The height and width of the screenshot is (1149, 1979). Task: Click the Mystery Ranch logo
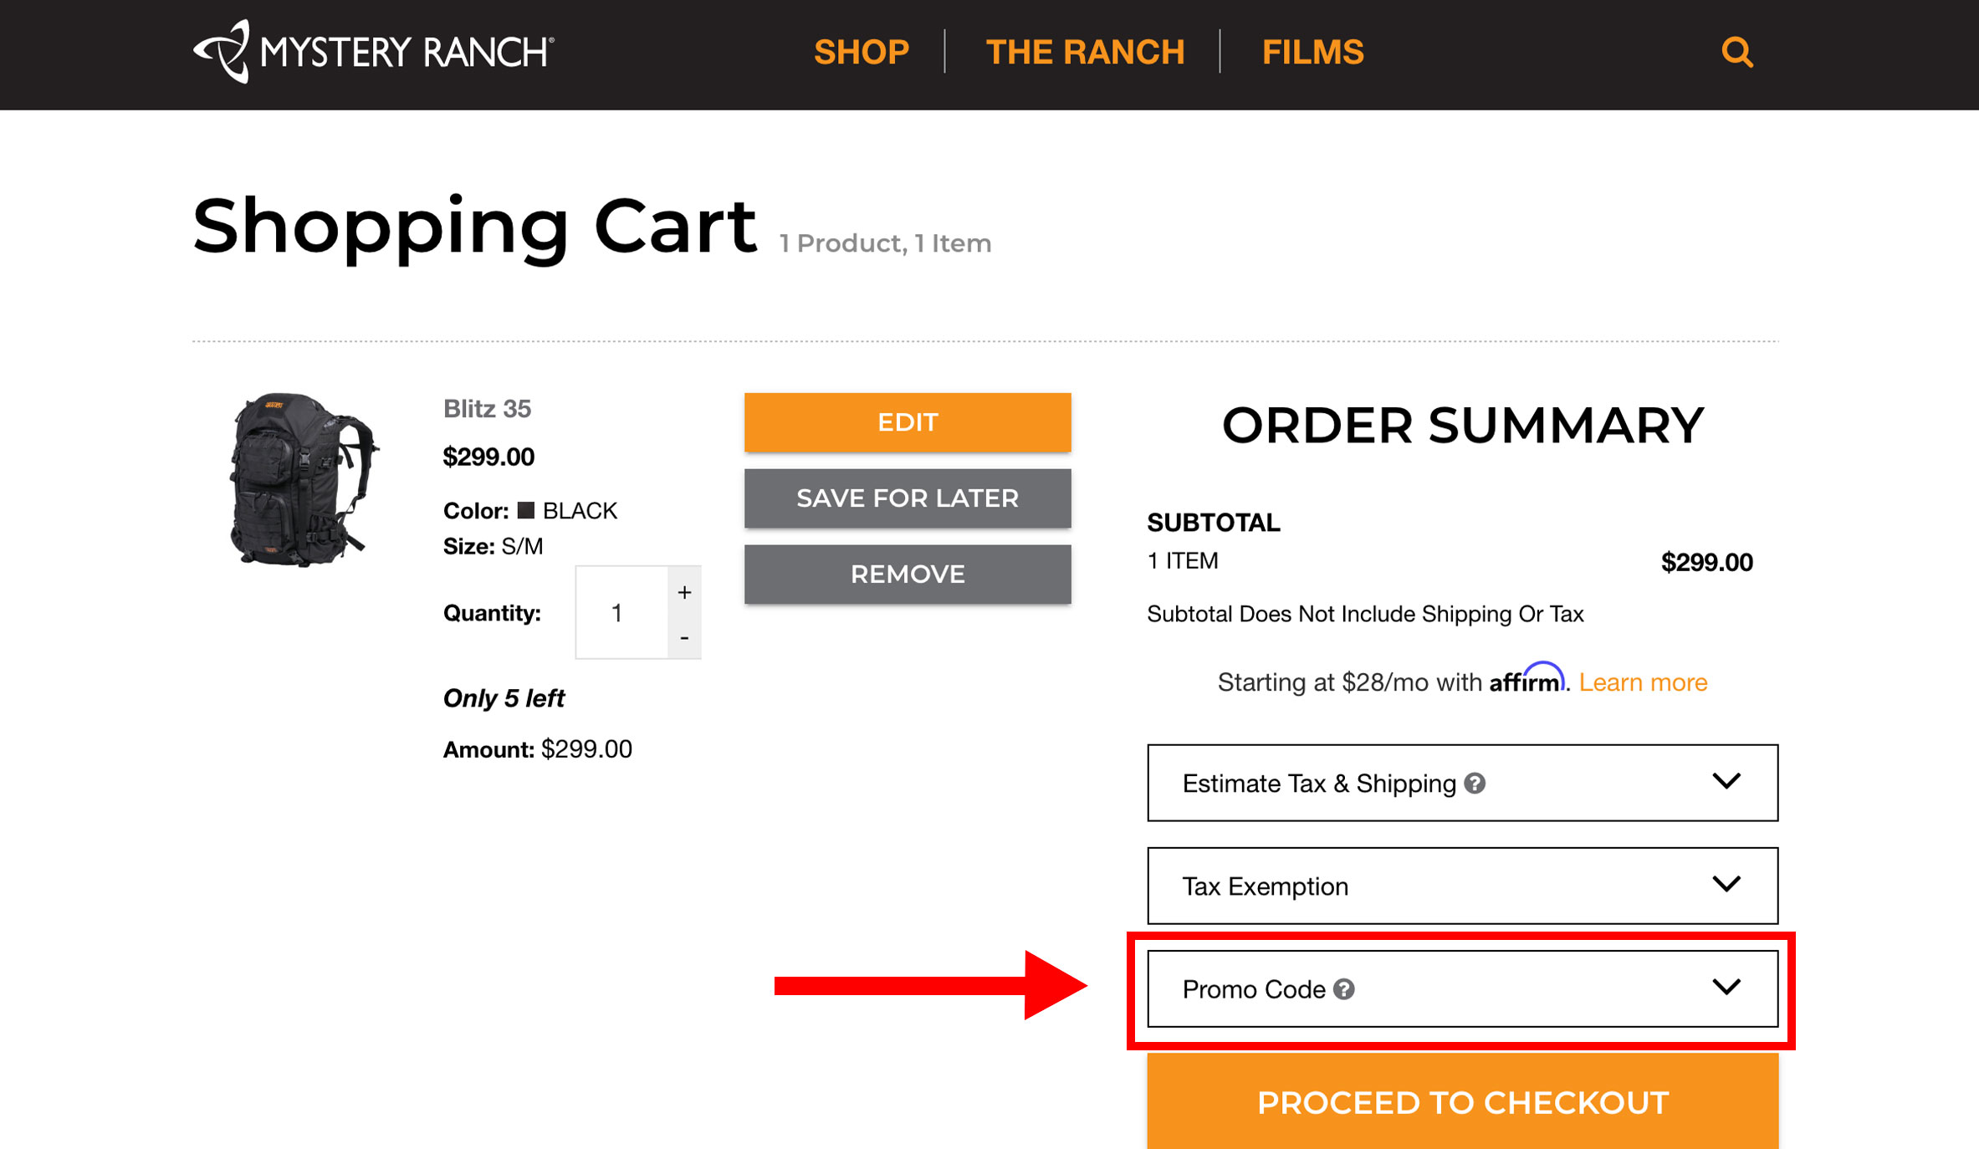(373, 52)
